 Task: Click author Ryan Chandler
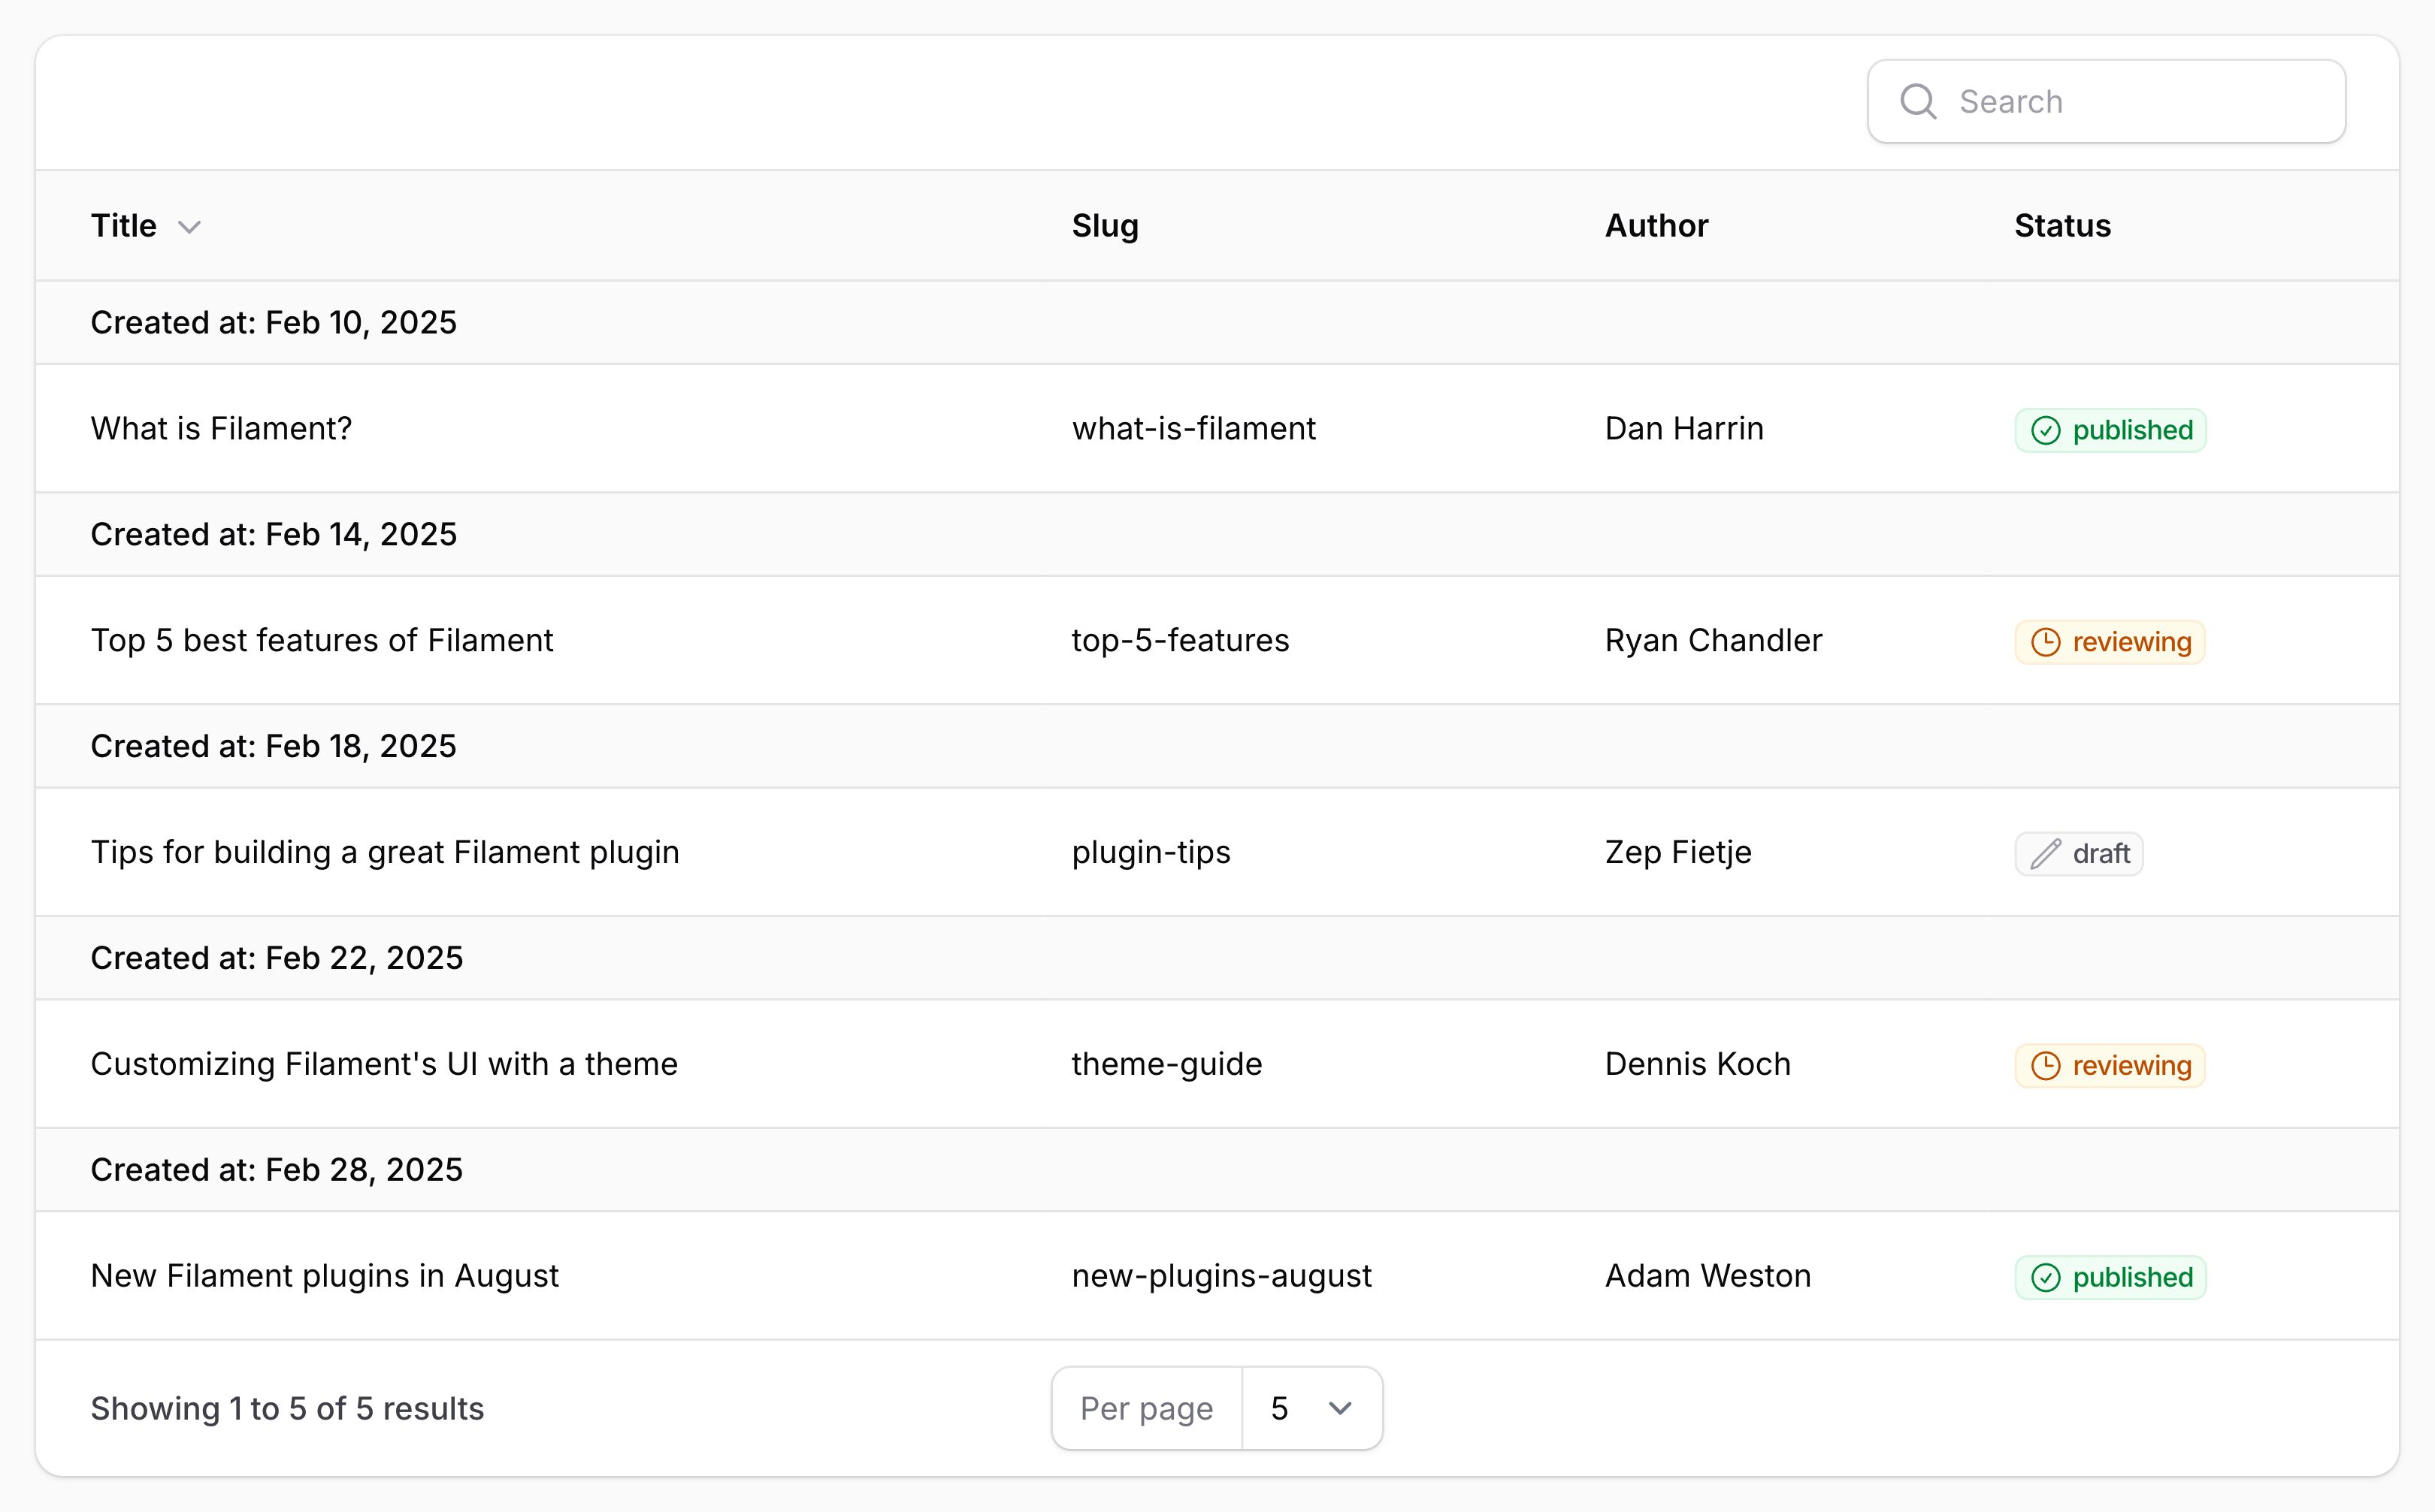coord(1713,640)
